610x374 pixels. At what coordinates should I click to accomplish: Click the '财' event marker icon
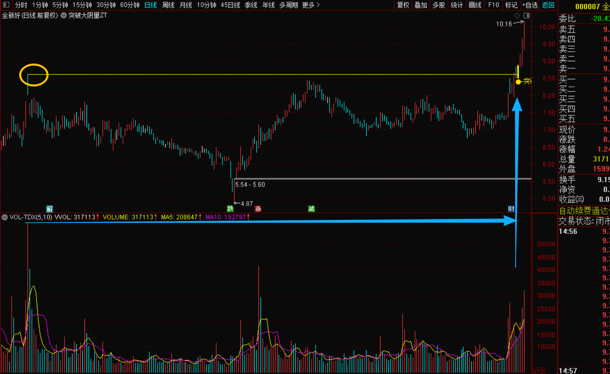point(511,209)
